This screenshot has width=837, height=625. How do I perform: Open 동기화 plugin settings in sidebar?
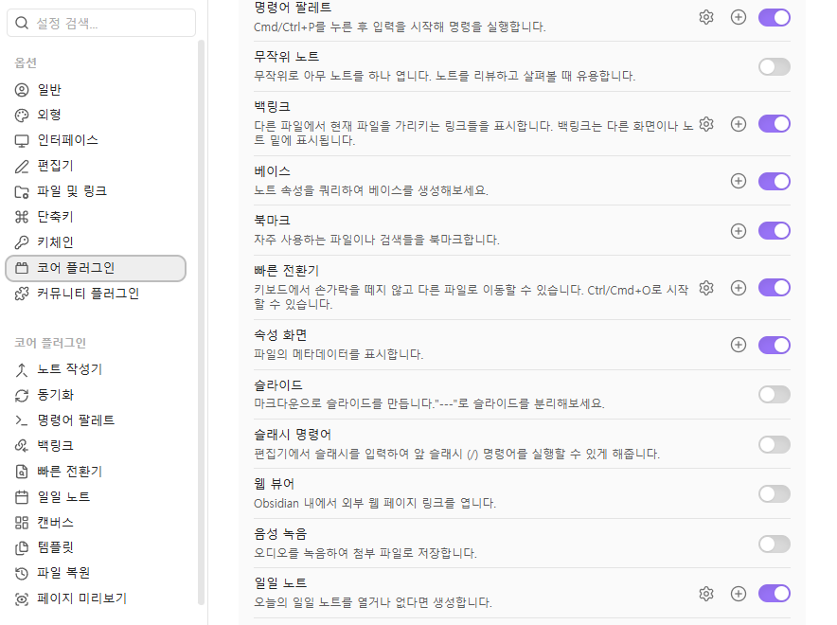pos(96,395)
